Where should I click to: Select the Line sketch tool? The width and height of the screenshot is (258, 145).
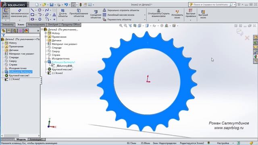click(32, 10)
